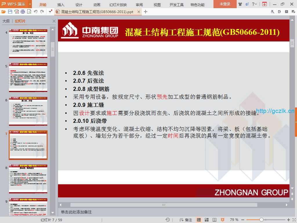Expand the quick access toolbar customize arrow
This screenshot has width=297, height=223.
point(50,12)
